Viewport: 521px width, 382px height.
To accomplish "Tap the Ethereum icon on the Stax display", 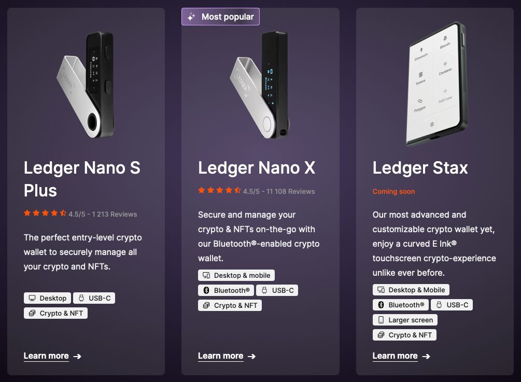I will tap(421, 49).
